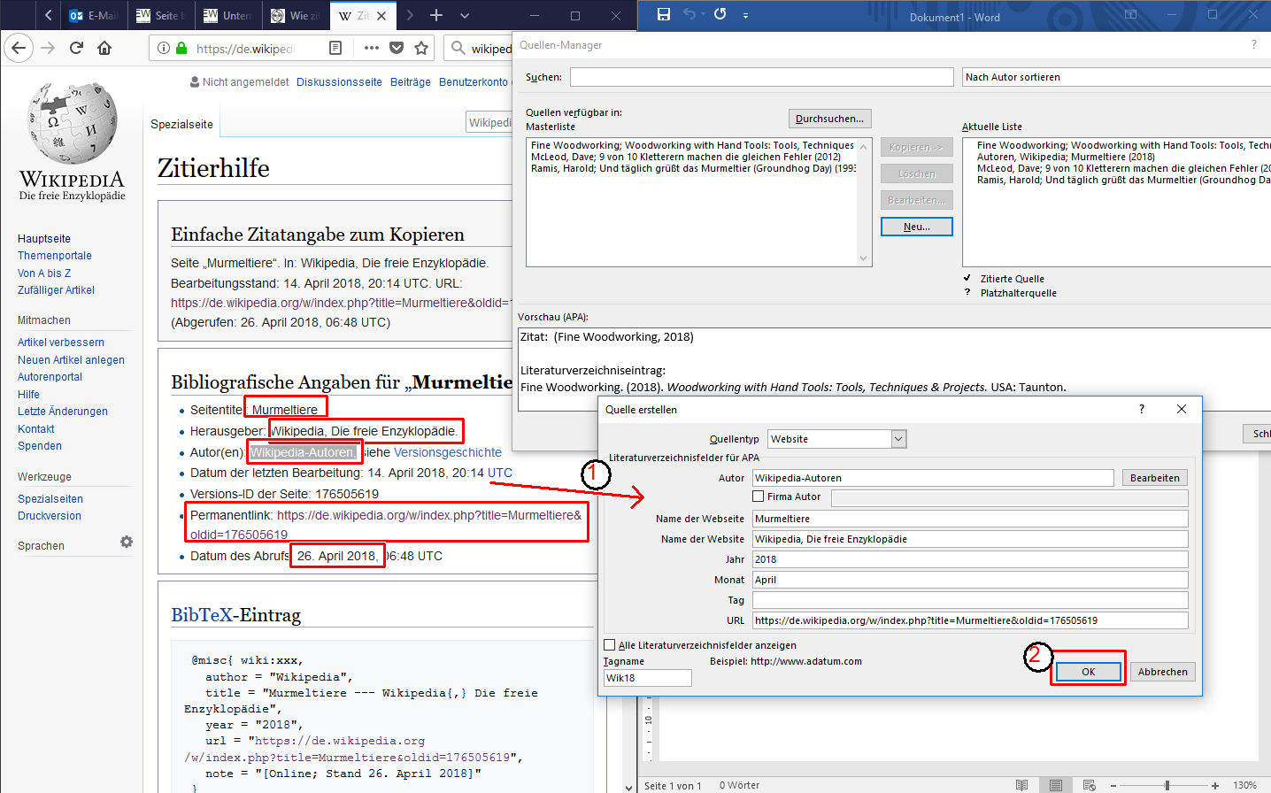
Task: Open the Diskussionsseite link on Wikipedia
Action: [x=339, y=82]
